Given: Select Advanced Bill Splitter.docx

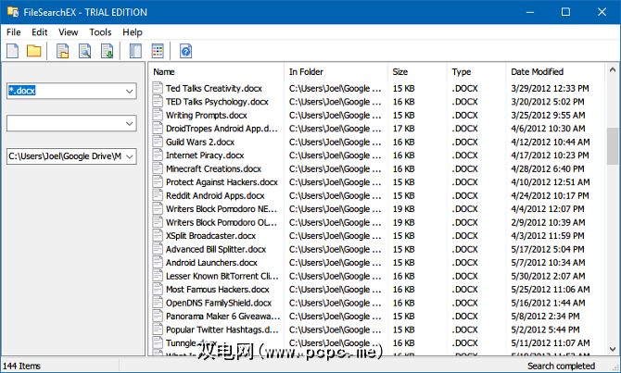Looking at the screenshot, I should [x=216, y=249].
